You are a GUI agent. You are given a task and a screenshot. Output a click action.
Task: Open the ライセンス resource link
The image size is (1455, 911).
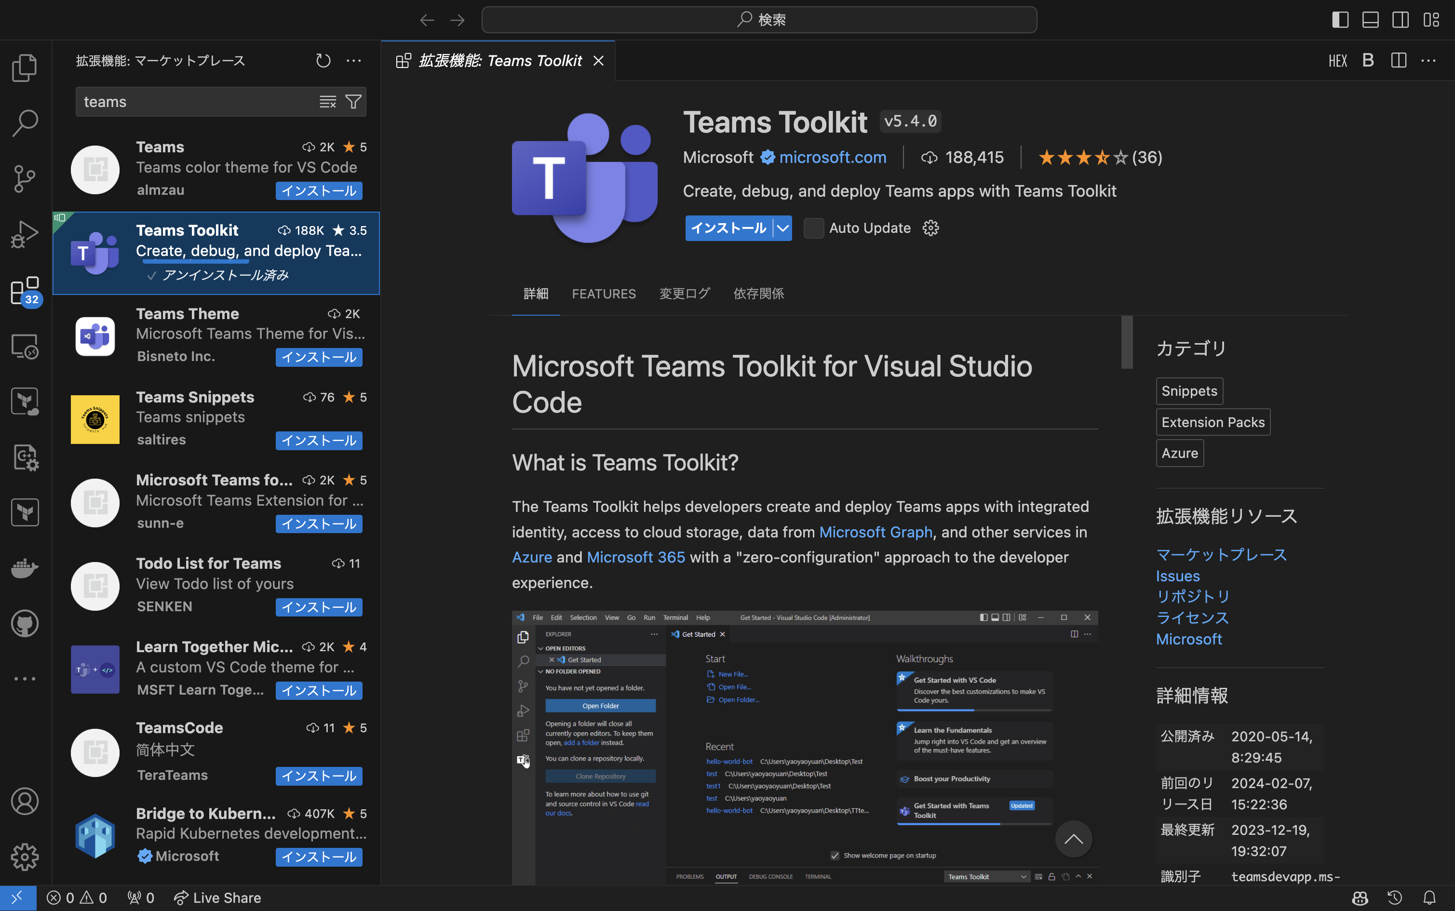[1192, 618]
